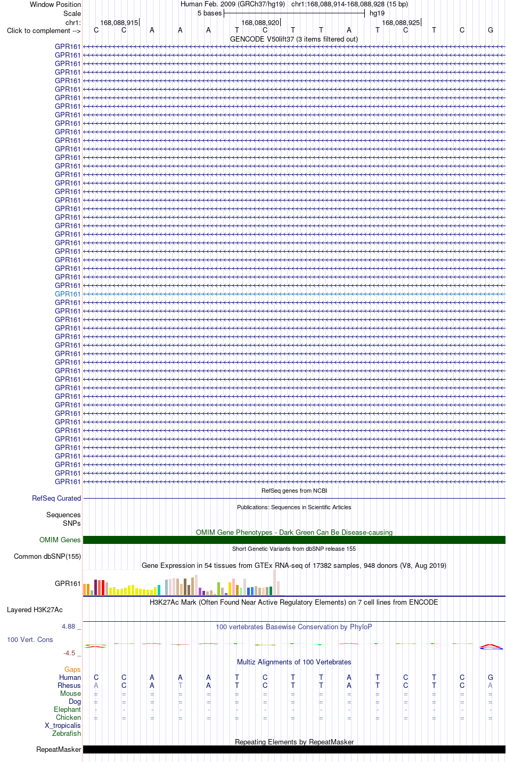Open the OMIM Genes track label
This screenshot has width=506, height=762.
tap(60, 540)
